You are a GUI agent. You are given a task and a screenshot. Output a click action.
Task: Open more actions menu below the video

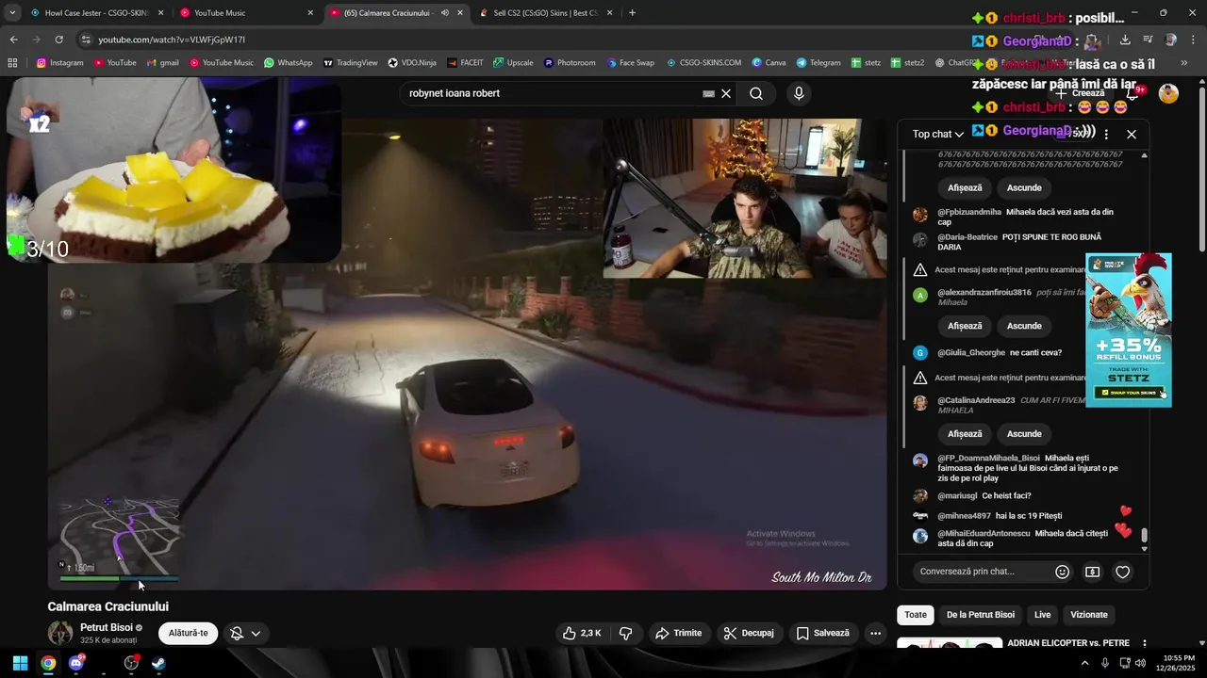(875, 633)
